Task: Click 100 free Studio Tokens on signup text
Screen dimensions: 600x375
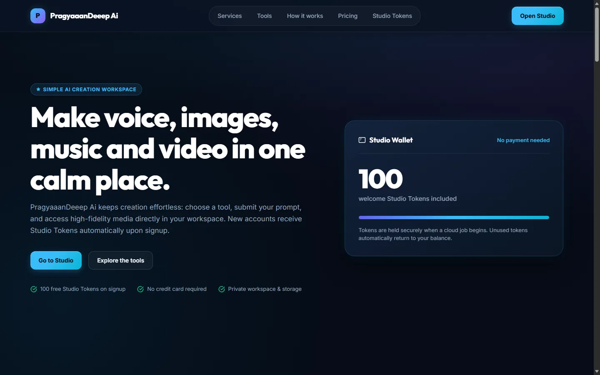Action: pos(83,289)
